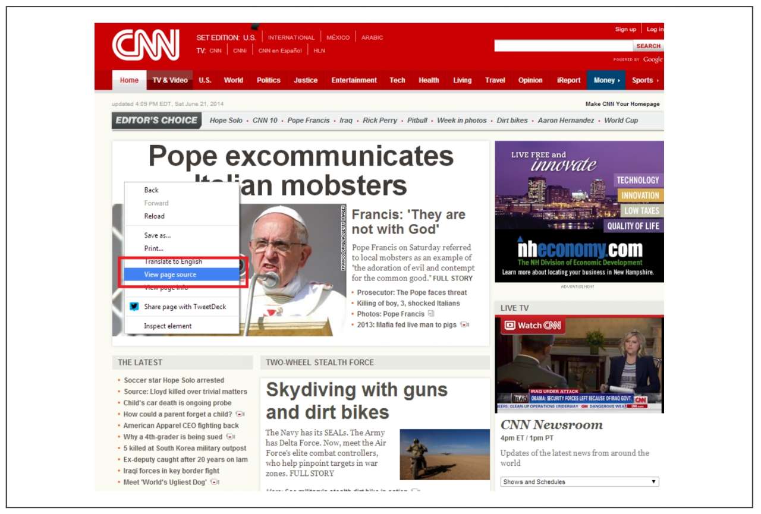Select View page source menu entry

pos(181,275)
